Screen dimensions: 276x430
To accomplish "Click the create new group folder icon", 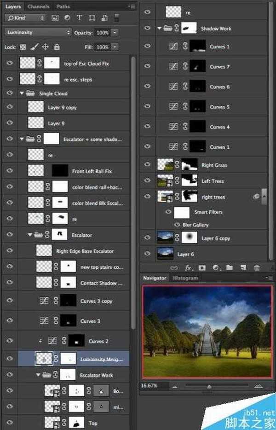I will pyautogui.click(x=230, y=267).
